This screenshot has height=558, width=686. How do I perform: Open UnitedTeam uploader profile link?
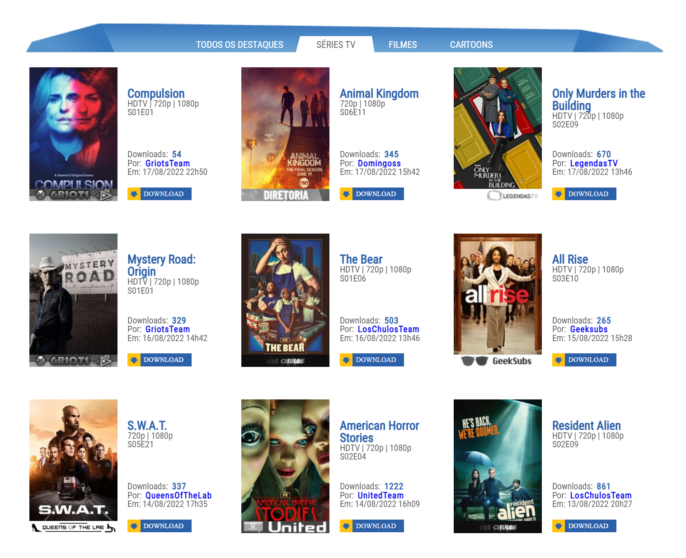[381, 496]
